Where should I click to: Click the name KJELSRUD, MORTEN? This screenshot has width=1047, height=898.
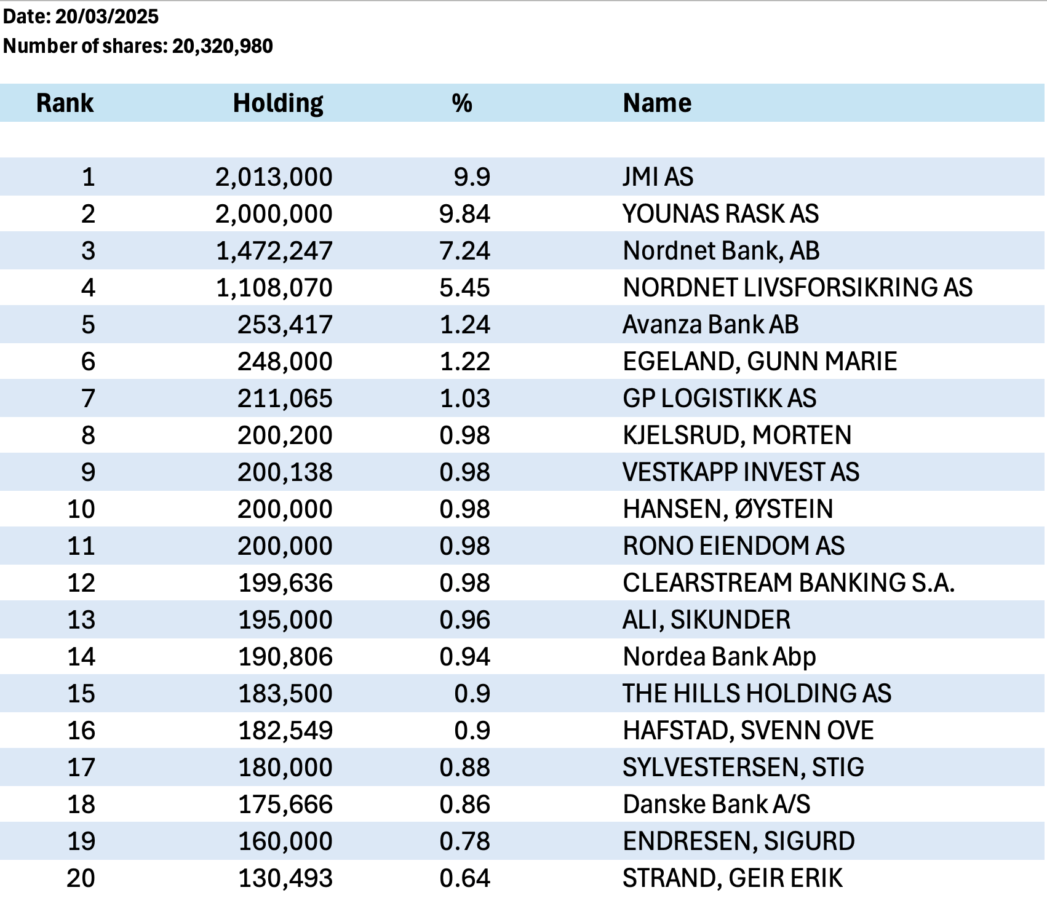pos(737,435)
